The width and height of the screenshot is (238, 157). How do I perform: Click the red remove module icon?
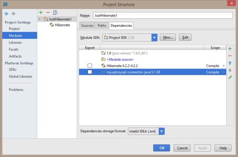[x=48, y=13]
